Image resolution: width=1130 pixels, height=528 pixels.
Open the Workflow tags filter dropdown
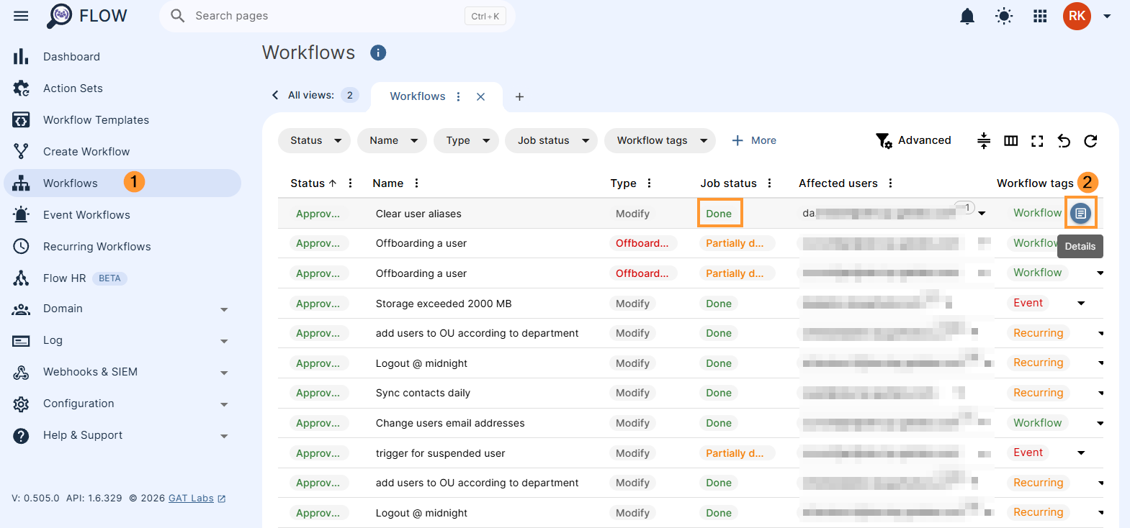pos(660,140)
